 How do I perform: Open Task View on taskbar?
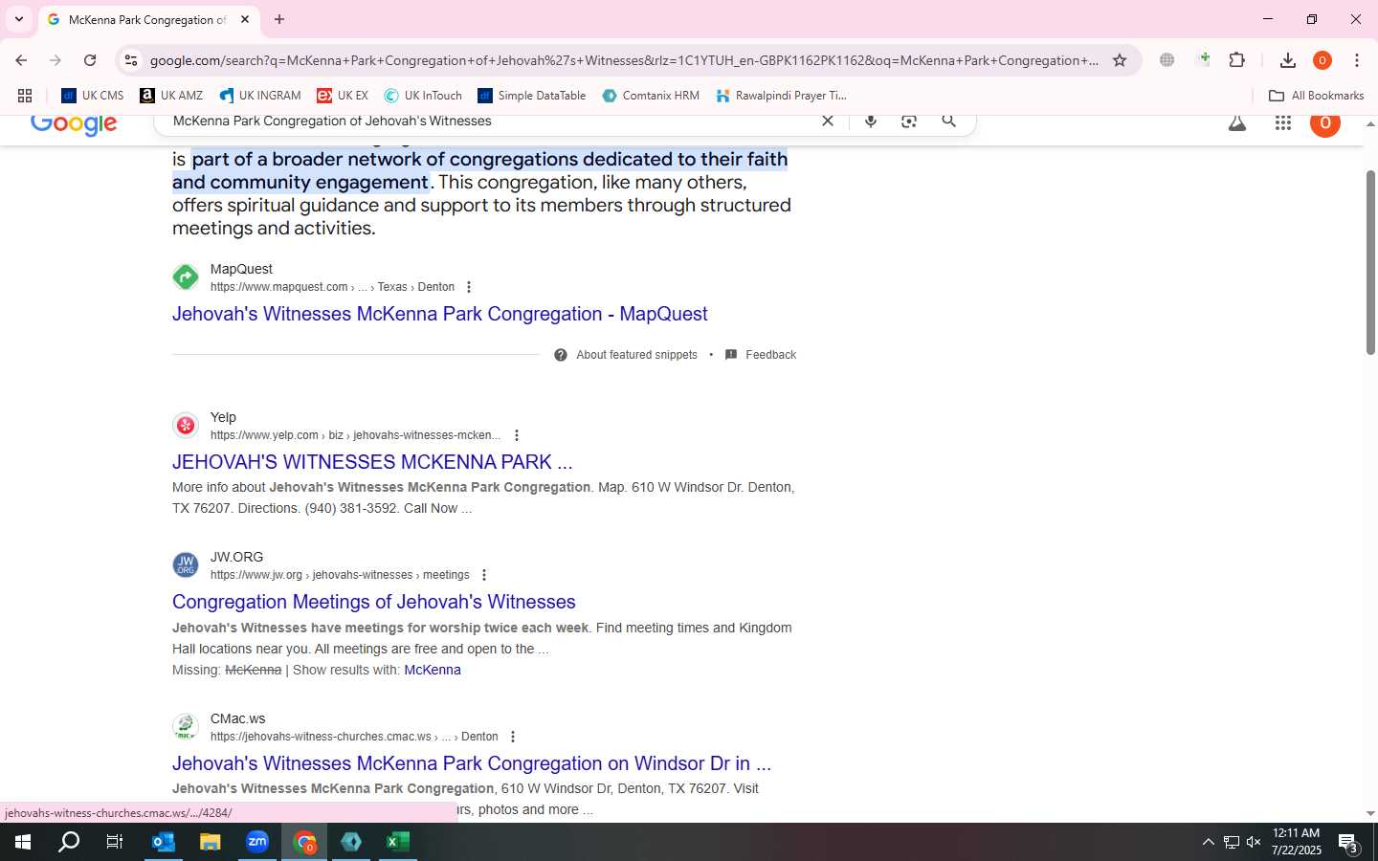point(115,842)
